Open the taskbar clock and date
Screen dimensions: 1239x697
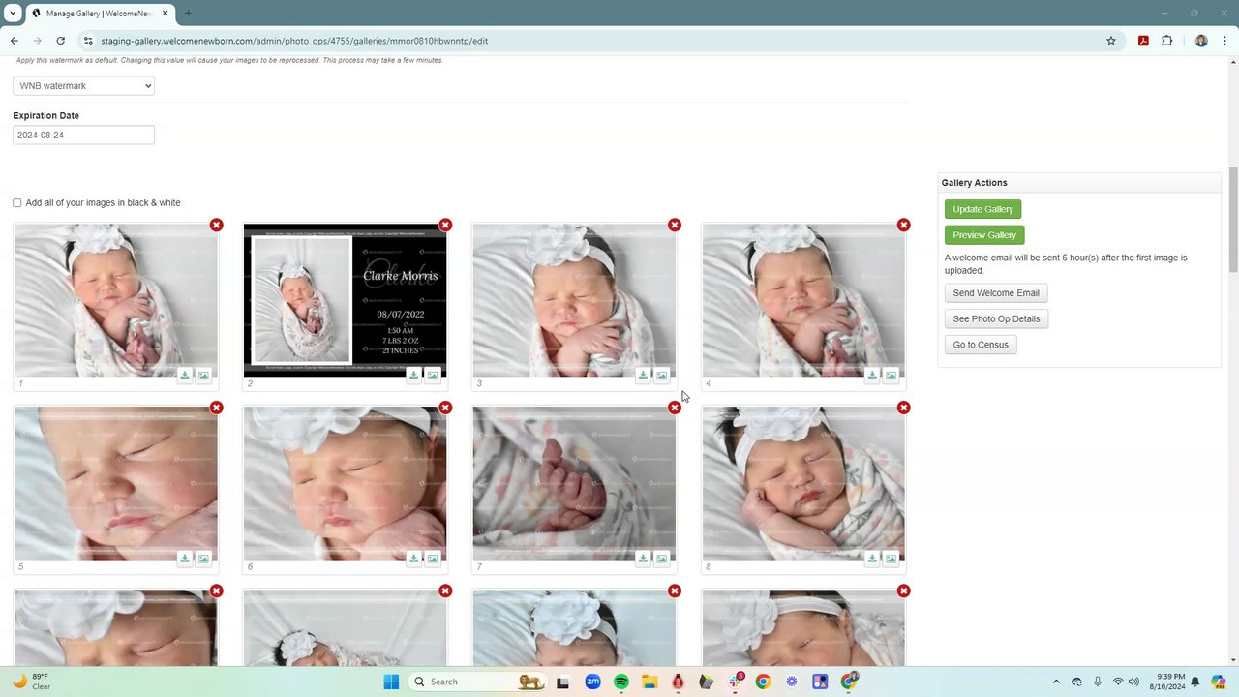click(x=1168, y=682)
